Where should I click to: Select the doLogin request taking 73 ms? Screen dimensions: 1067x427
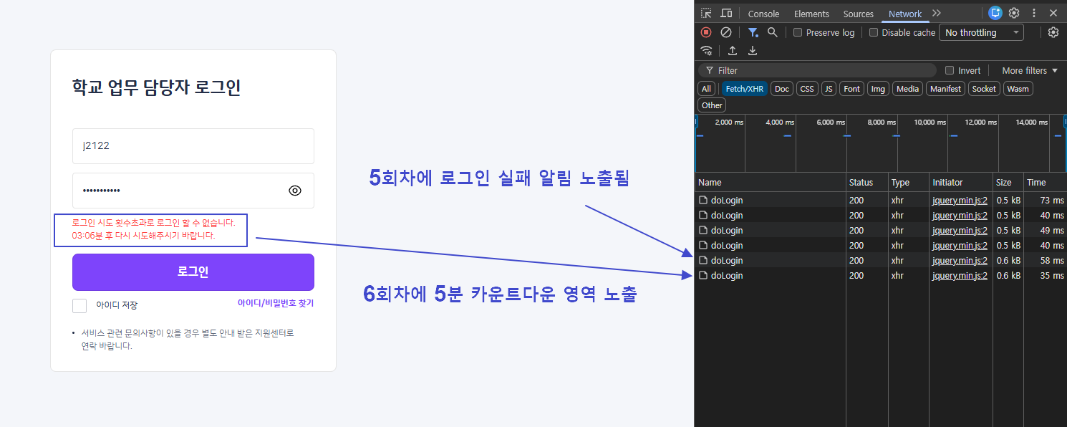881,200
